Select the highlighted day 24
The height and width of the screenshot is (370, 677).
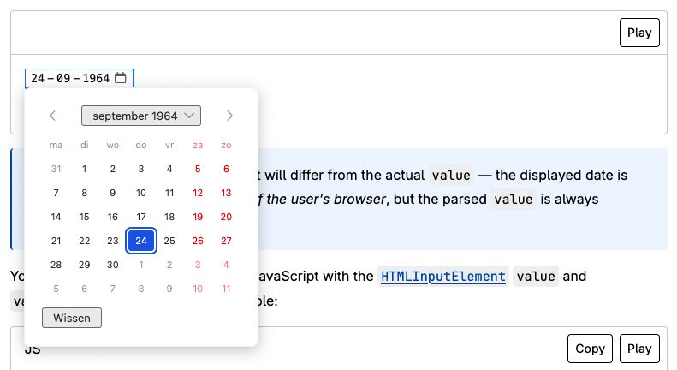(x=141, y=241)
